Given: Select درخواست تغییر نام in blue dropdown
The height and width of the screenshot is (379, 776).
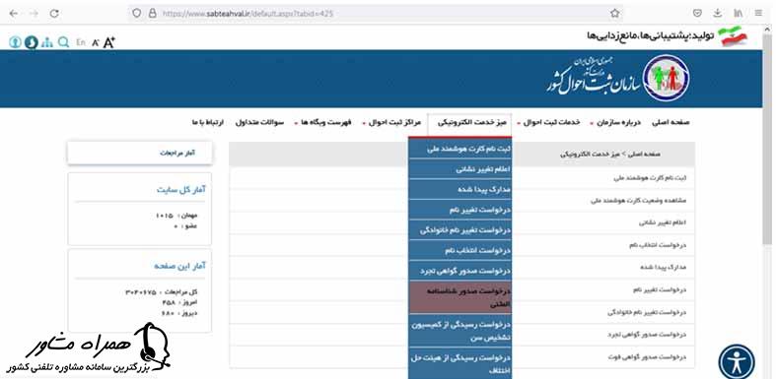Looking at the screenshot, I should 460,210.
